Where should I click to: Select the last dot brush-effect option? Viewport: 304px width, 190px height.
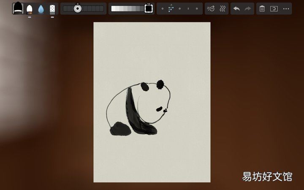(197, 9)
